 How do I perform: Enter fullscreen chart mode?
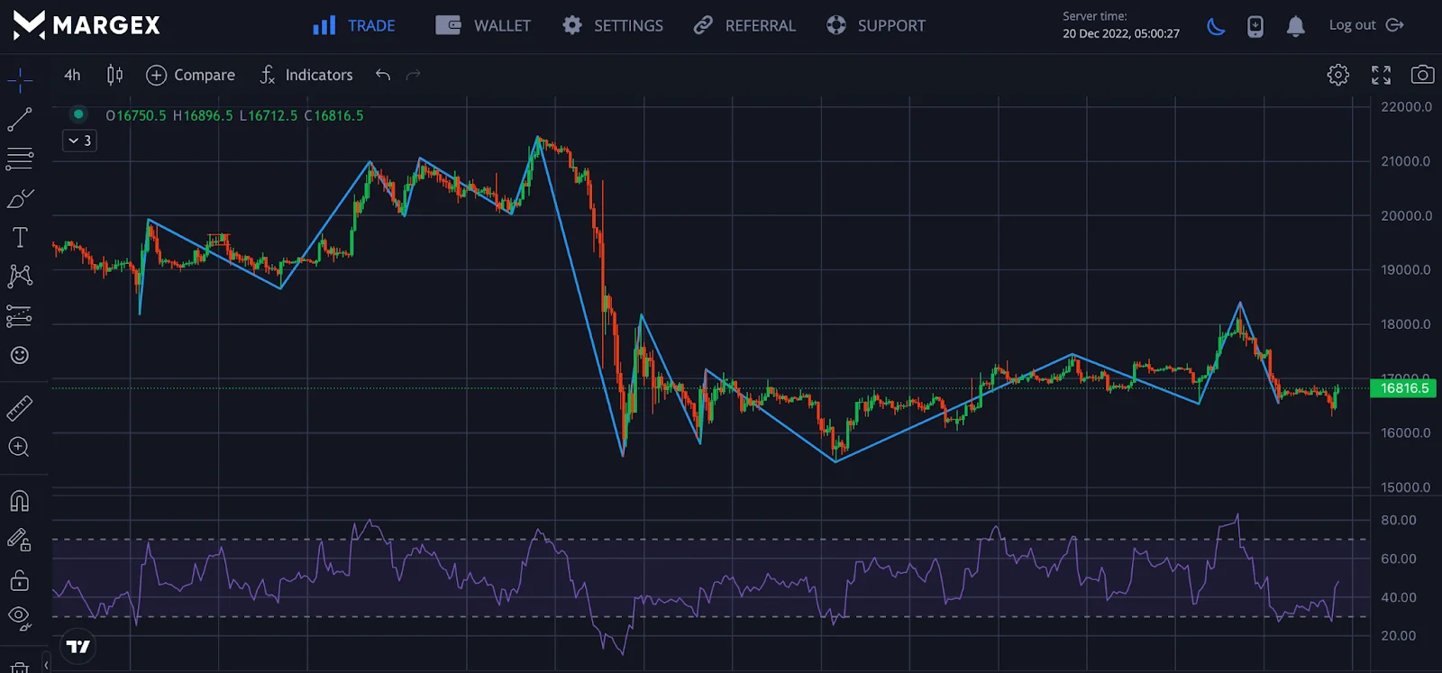click(x=1381, y=75)
